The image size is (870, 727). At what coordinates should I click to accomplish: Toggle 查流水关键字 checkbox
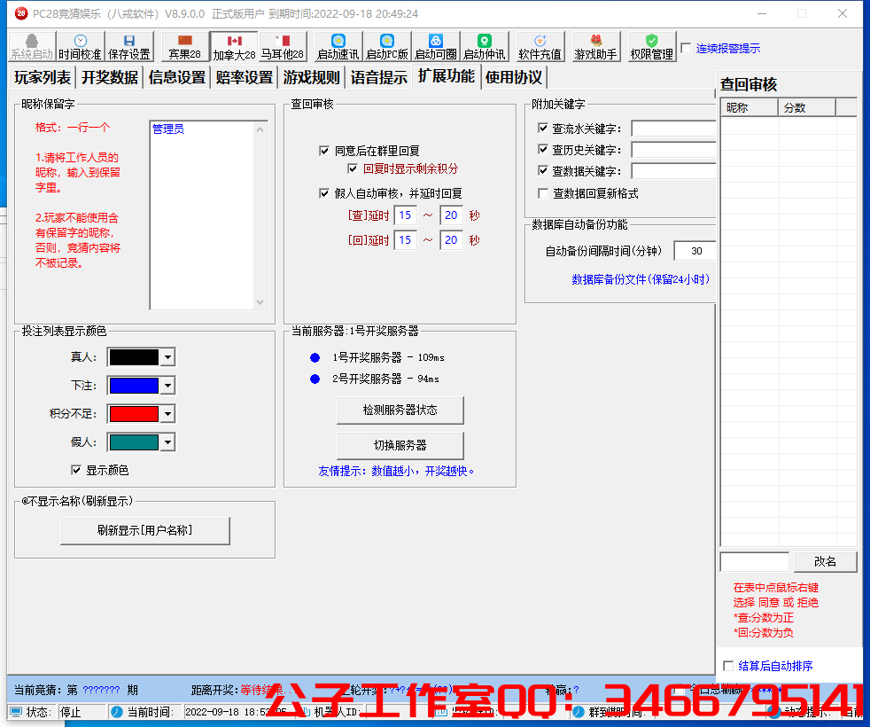pos(543,129)
